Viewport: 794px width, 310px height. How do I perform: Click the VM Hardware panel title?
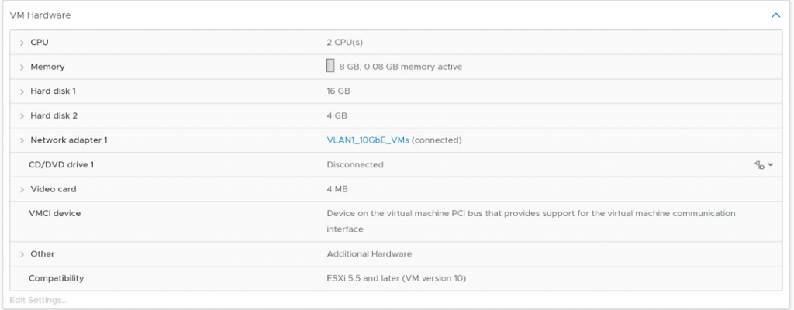point(41,15)
